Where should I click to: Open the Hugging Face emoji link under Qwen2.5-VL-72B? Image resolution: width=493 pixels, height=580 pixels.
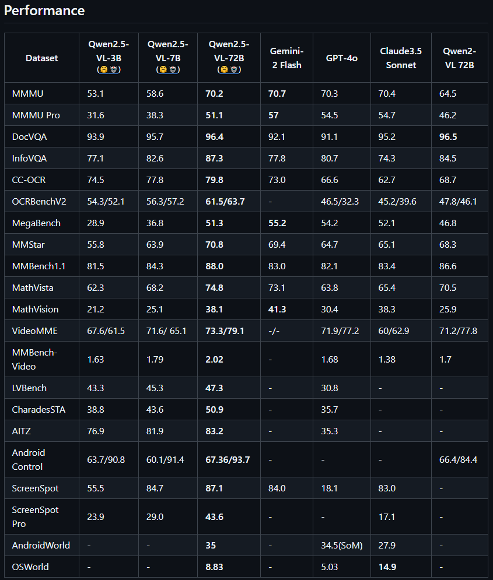pyautogui.click(x=224, y=69)
